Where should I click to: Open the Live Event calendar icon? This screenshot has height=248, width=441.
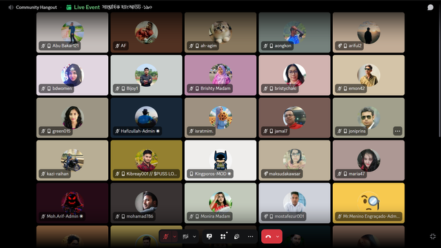[69, 8]
